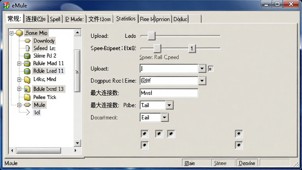302x170 pixels.
Task: Click the green icon beside Sbine Rd 2
Action: point(27,56)
